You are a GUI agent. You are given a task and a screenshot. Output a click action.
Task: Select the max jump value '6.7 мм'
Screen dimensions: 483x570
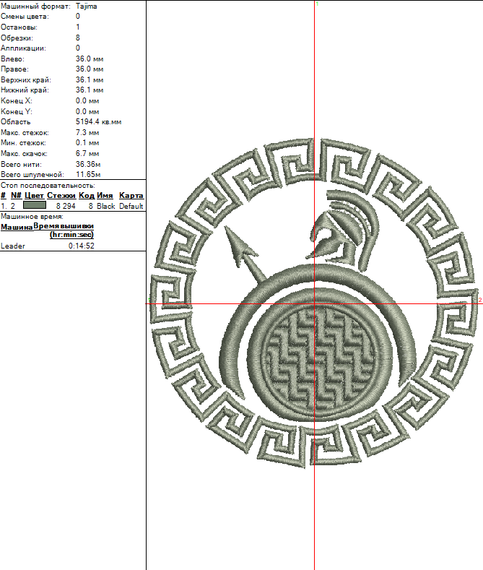point(87,154)
